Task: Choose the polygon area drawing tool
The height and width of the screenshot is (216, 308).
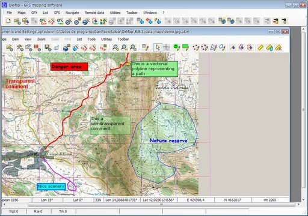Action: (214, 47)
